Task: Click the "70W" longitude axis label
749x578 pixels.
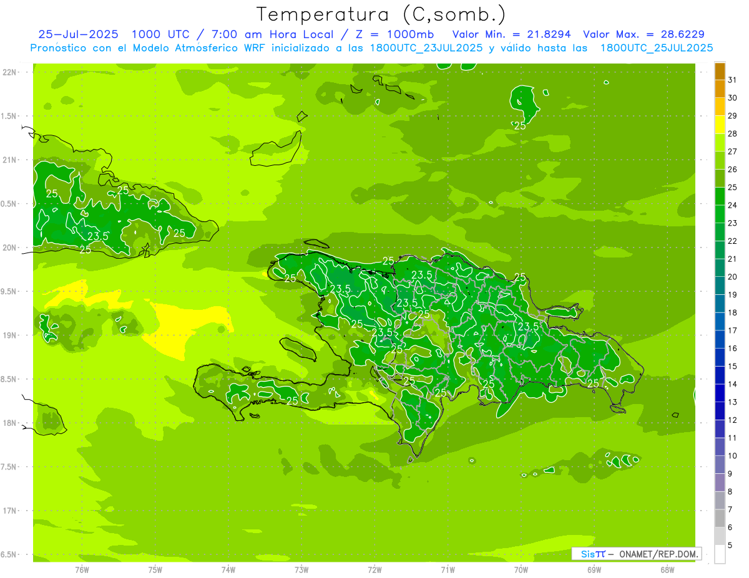Action: pos(521,570)
